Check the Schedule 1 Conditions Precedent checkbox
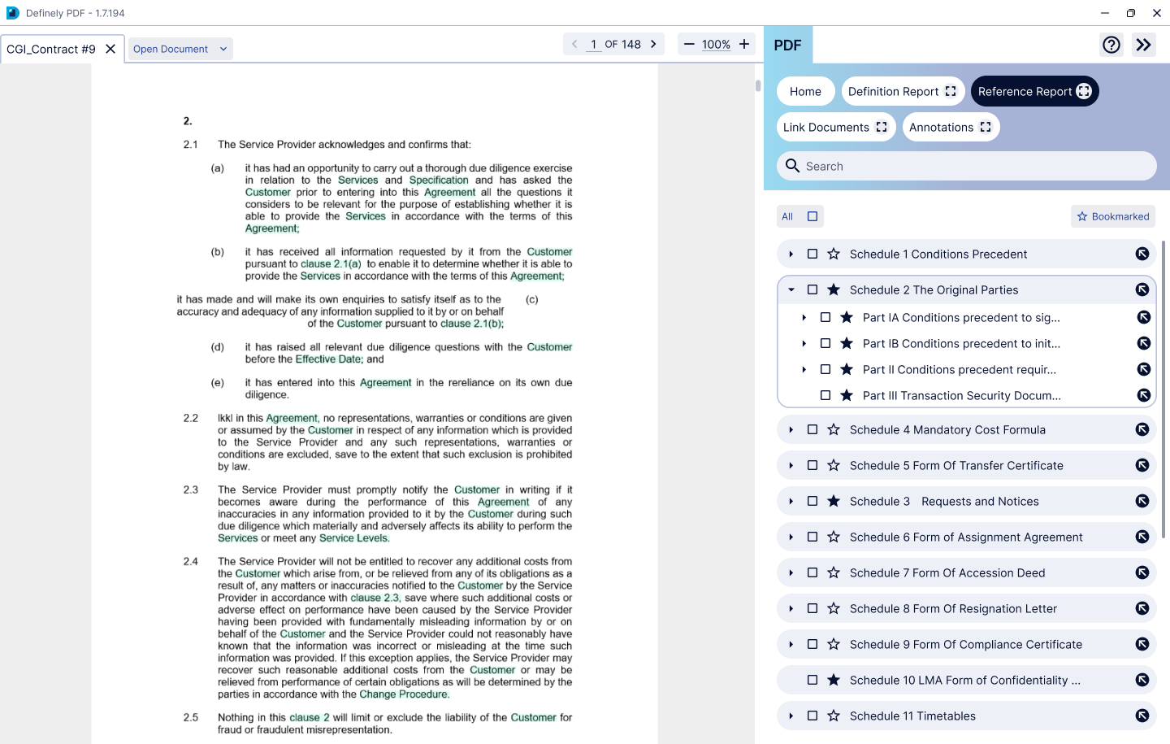 812,254
